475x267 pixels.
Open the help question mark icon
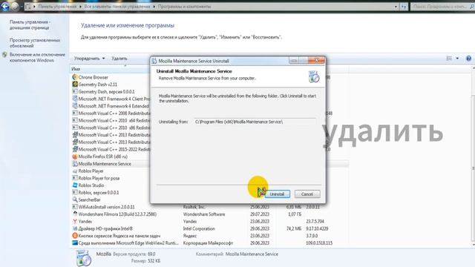pyautogui.click(x=468, y=59)
